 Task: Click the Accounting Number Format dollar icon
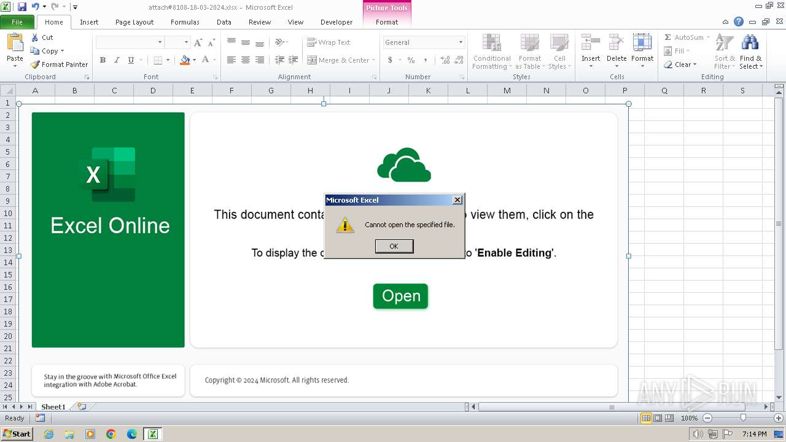[390, 60]
